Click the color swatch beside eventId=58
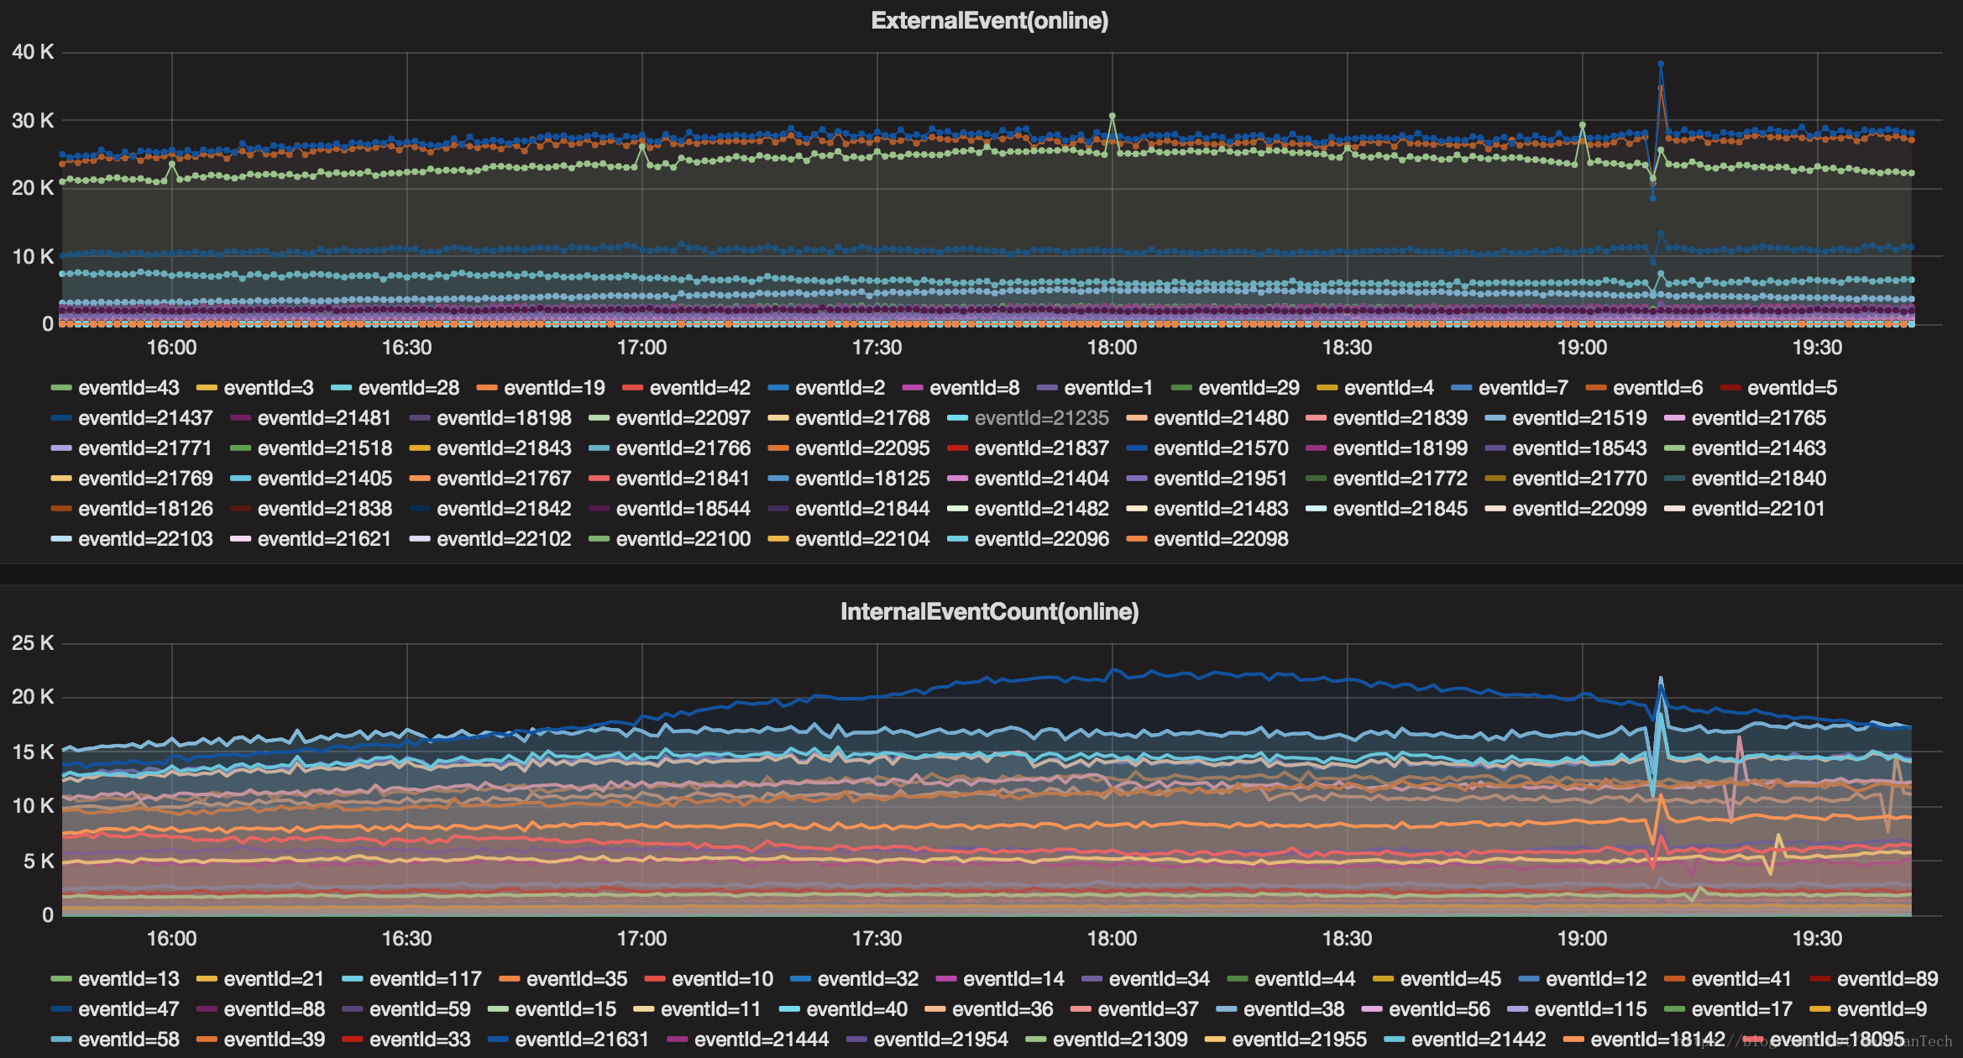Screen dimensions: 1963x1058 pos(61,1040)
